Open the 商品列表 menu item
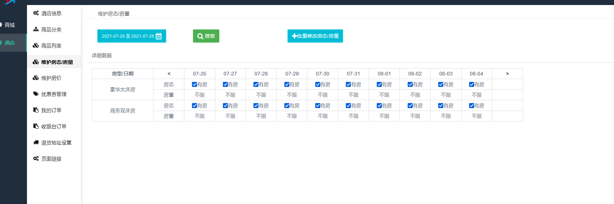This screenshot has width=614, height=204. click(x=54, y=46)
